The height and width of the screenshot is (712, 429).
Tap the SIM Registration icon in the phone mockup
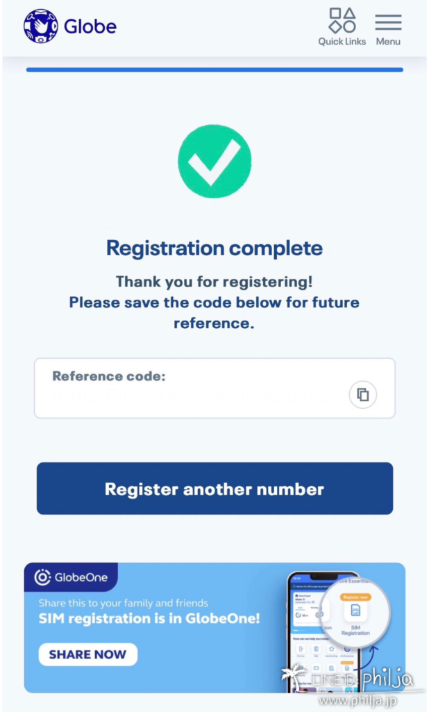pos(355,617)
